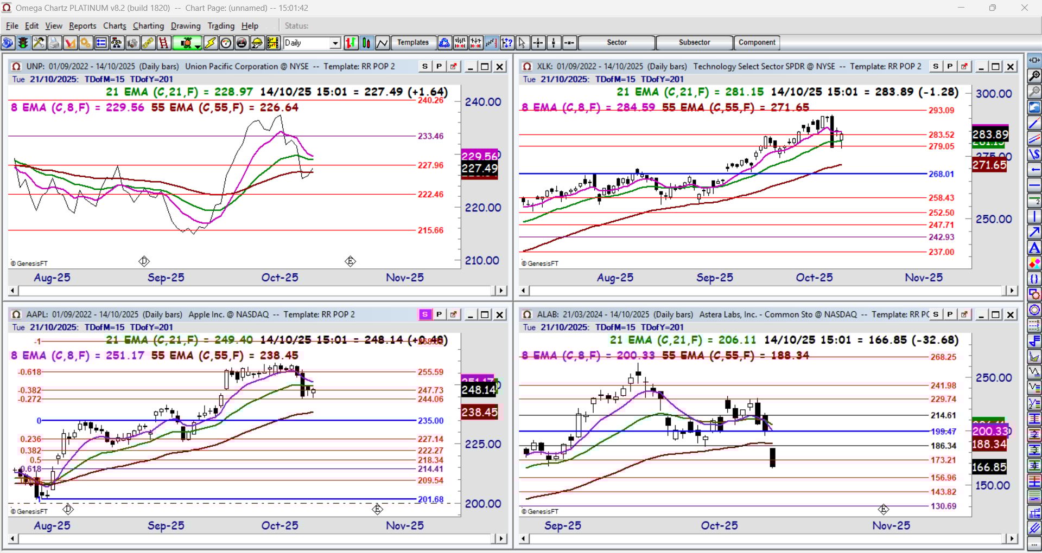This screenshot has height=553, width=1042.
Task: Click the printer icon in toolbar
Action: 54,43
